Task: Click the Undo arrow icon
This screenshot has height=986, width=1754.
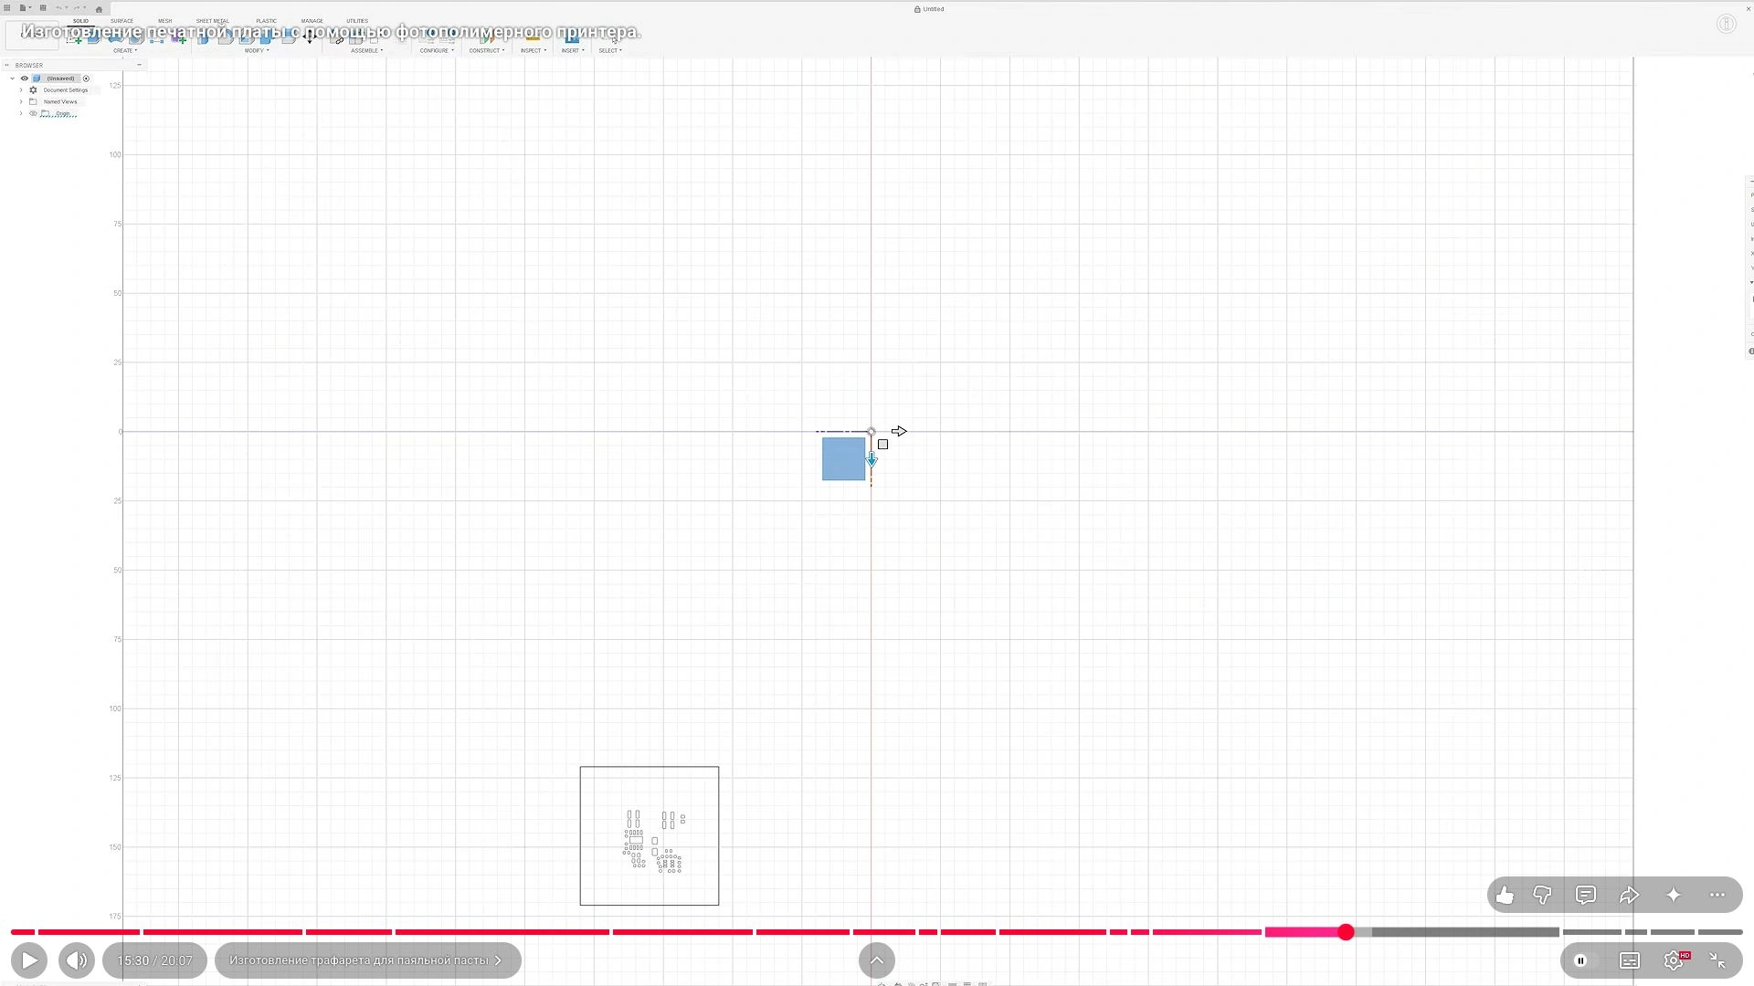Action: (x=59, y=8)
